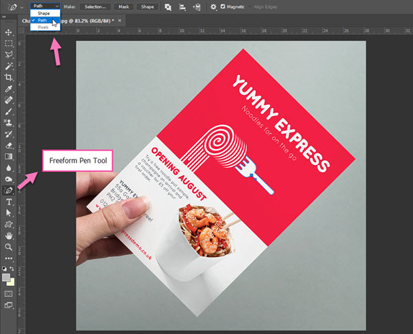Viewport: 413px width, 334px height.
Task: Select the Crop tool
Action: coord(8,78)
